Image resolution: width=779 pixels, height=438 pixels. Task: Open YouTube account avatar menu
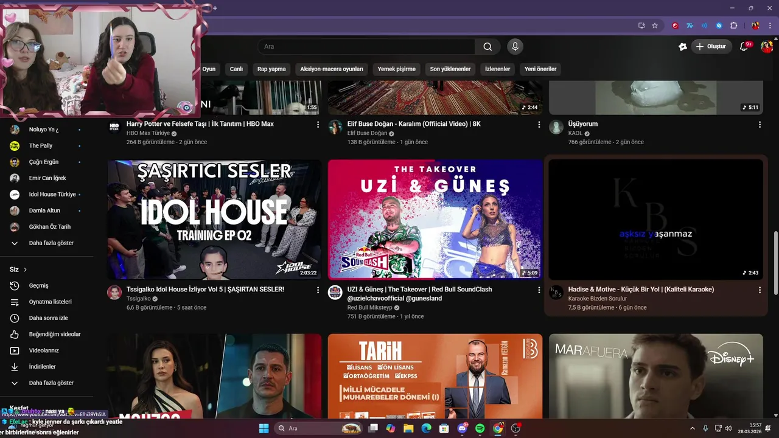click(x=766, y=47)
